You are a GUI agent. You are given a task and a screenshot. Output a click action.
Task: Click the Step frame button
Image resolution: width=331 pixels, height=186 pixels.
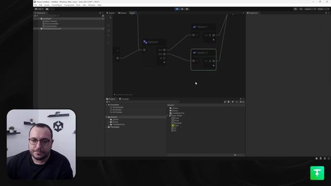187,9
